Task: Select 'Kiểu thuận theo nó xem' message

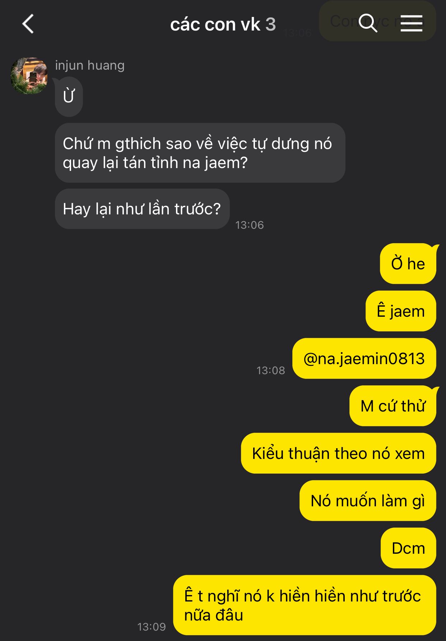Action: [x=338, y=453]
